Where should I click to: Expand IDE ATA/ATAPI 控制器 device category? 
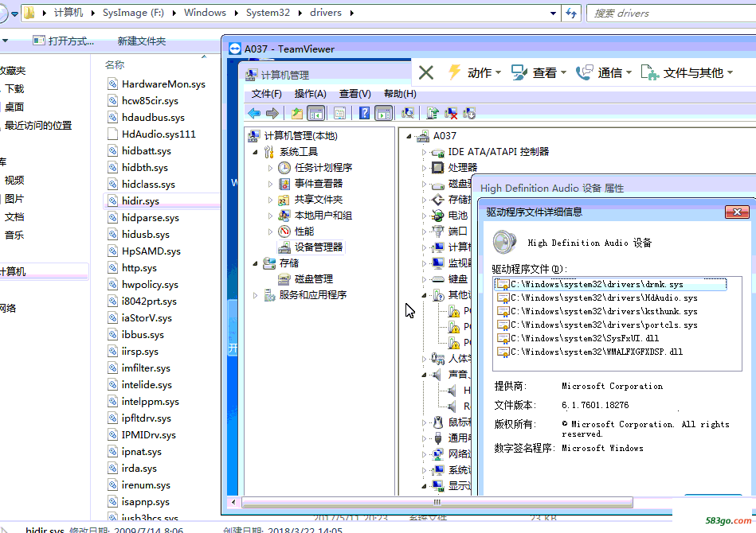coord(425,152)
